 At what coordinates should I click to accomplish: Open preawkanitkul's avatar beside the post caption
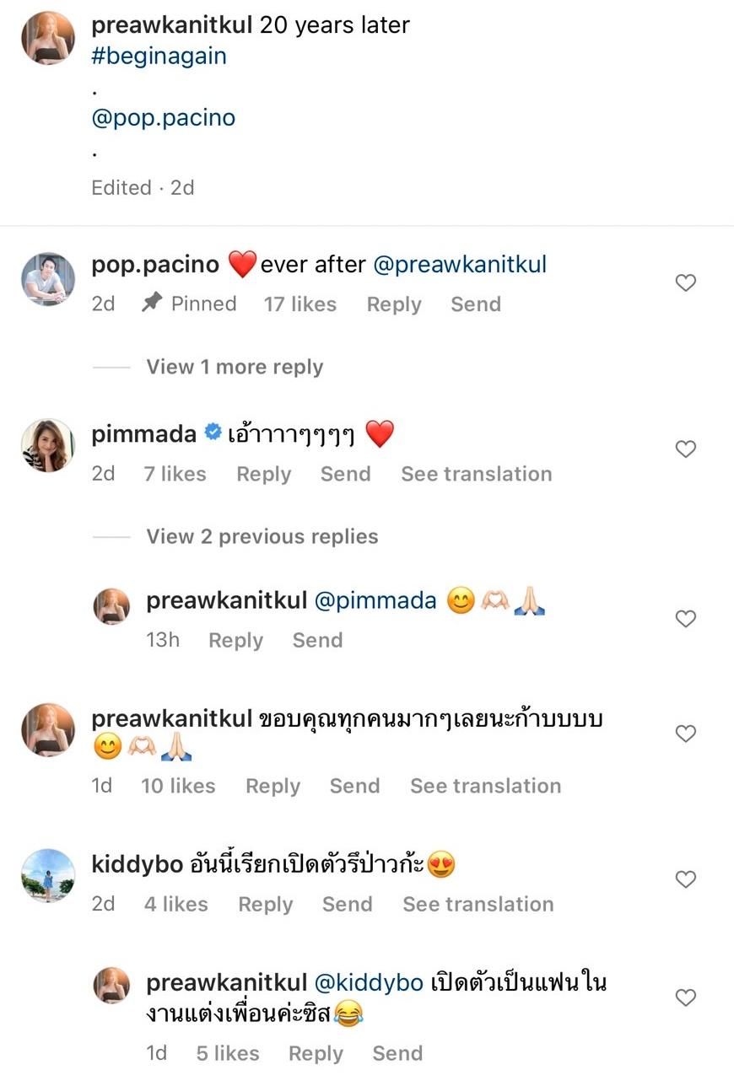[x=48, y=38]
